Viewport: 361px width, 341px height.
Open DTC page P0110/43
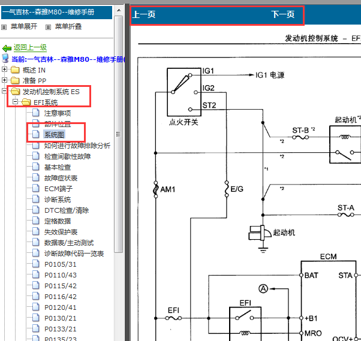pyautogui.click(x=61, y=275)
